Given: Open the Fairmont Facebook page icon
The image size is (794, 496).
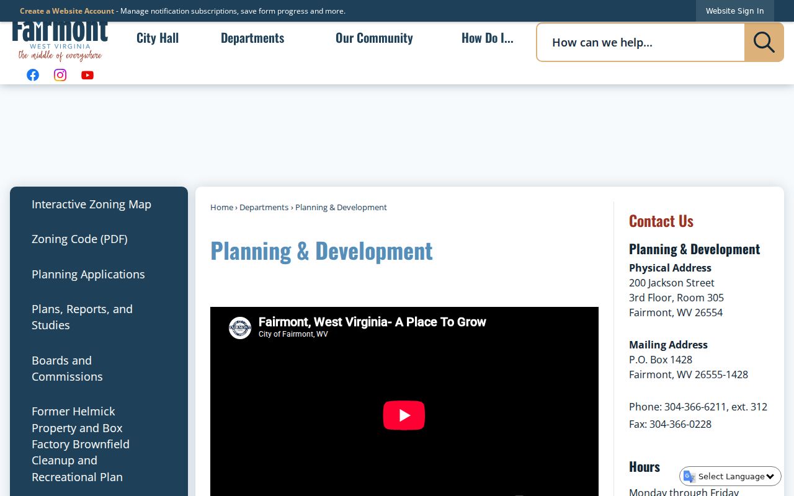Looking at the screenshot, I should click(33, 75).
